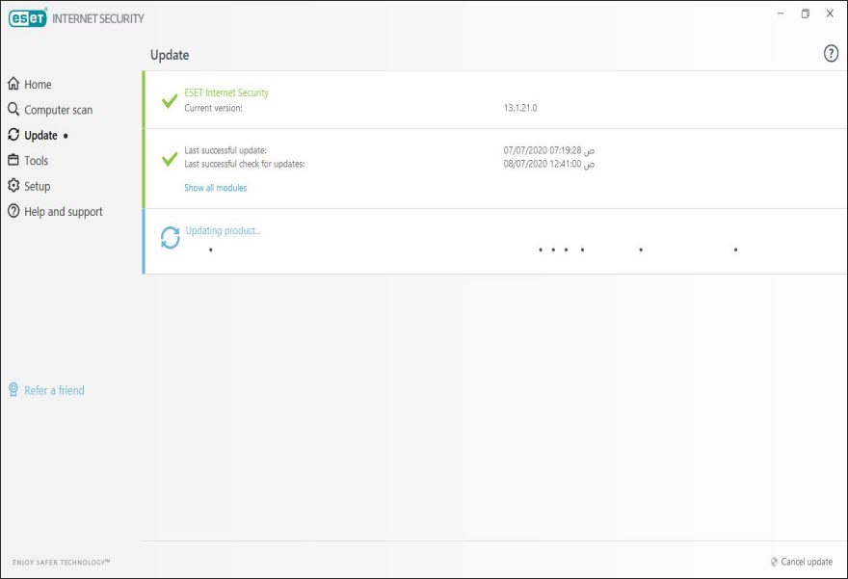Click green checkmark beside Current version

coord(170,100)
